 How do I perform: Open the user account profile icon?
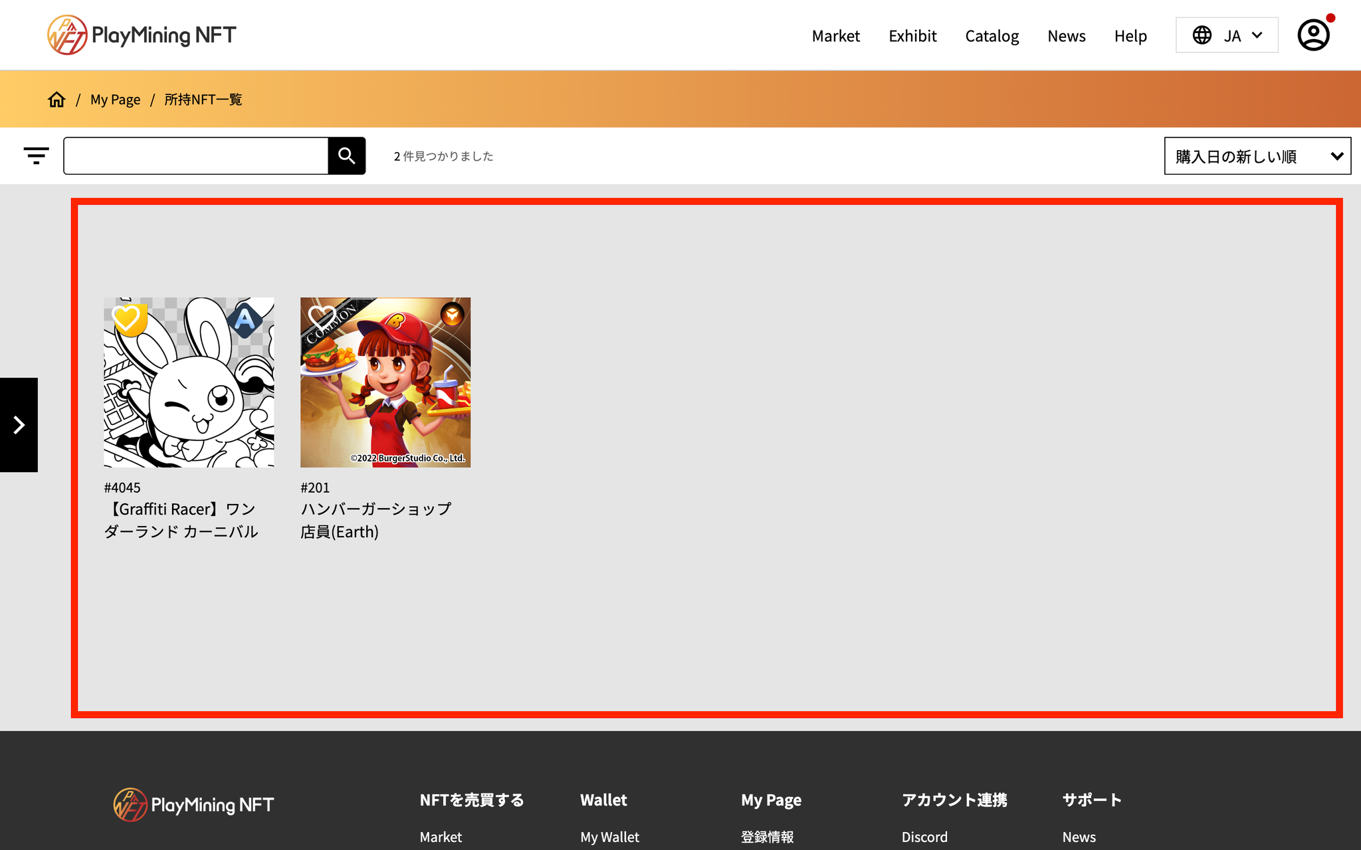[1313, 35]
